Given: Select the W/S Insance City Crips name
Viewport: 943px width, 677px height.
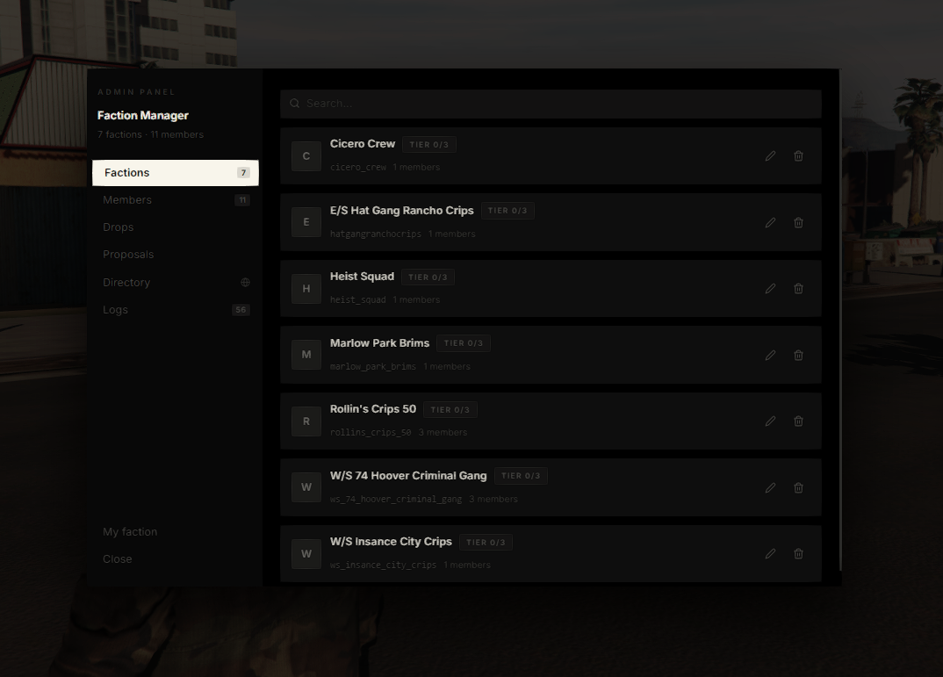Looking at the screenshot, I should click(391, 542).
